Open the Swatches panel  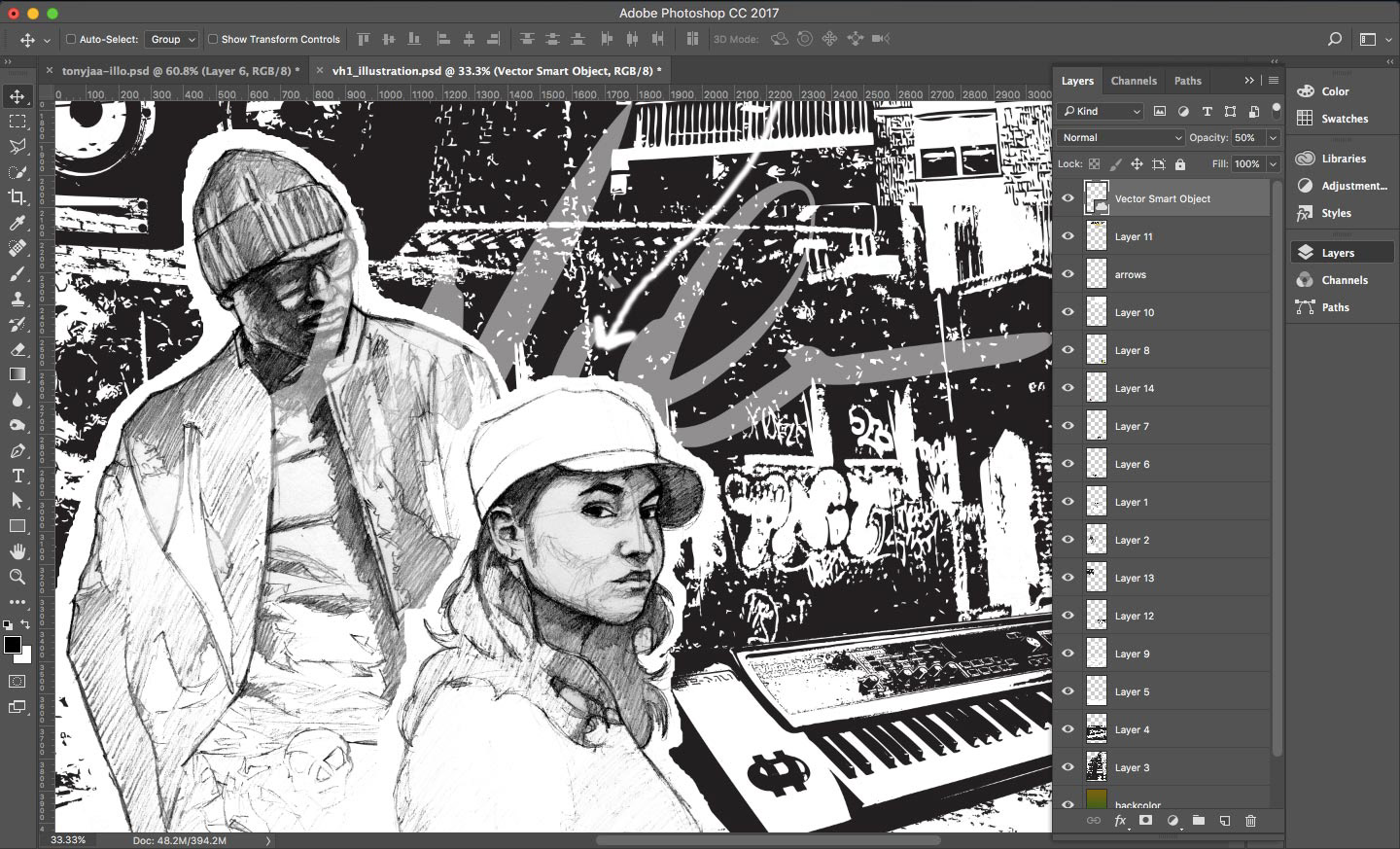1345,119
